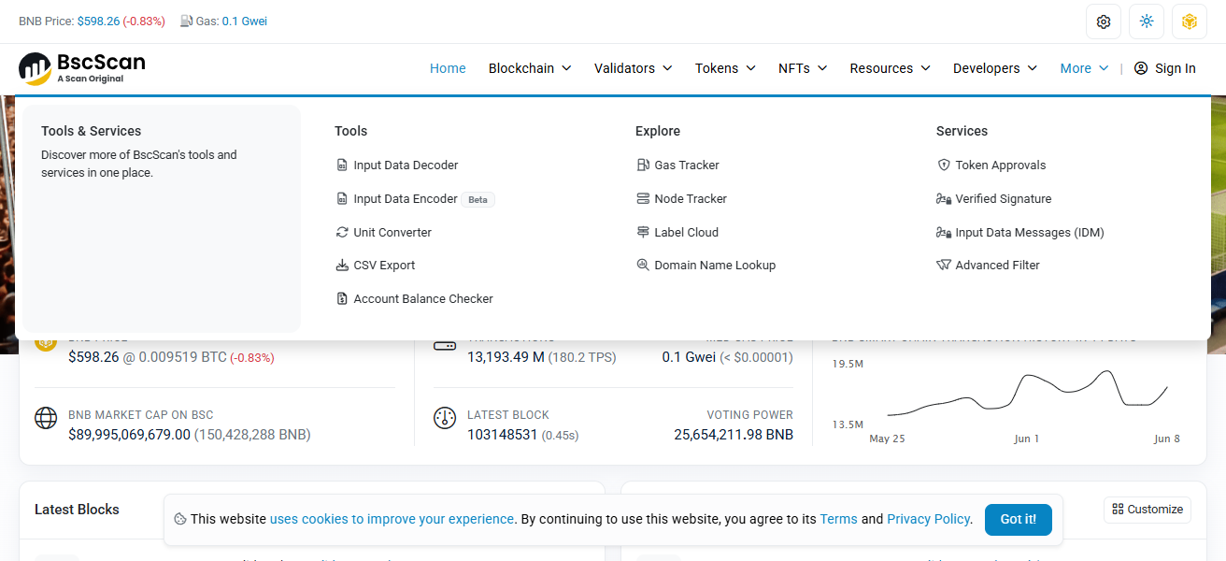This screenshot has width=1226, height=561.
Task: Open the Terms link in cookie banner
Action: point(838,519)
